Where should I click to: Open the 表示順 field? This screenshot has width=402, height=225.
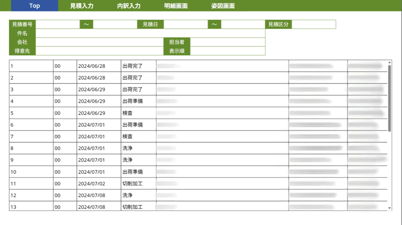[x=228, y=51]
